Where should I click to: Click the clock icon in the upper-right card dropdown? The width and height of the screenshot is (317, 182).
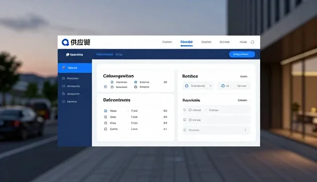[x=187, y=86]
